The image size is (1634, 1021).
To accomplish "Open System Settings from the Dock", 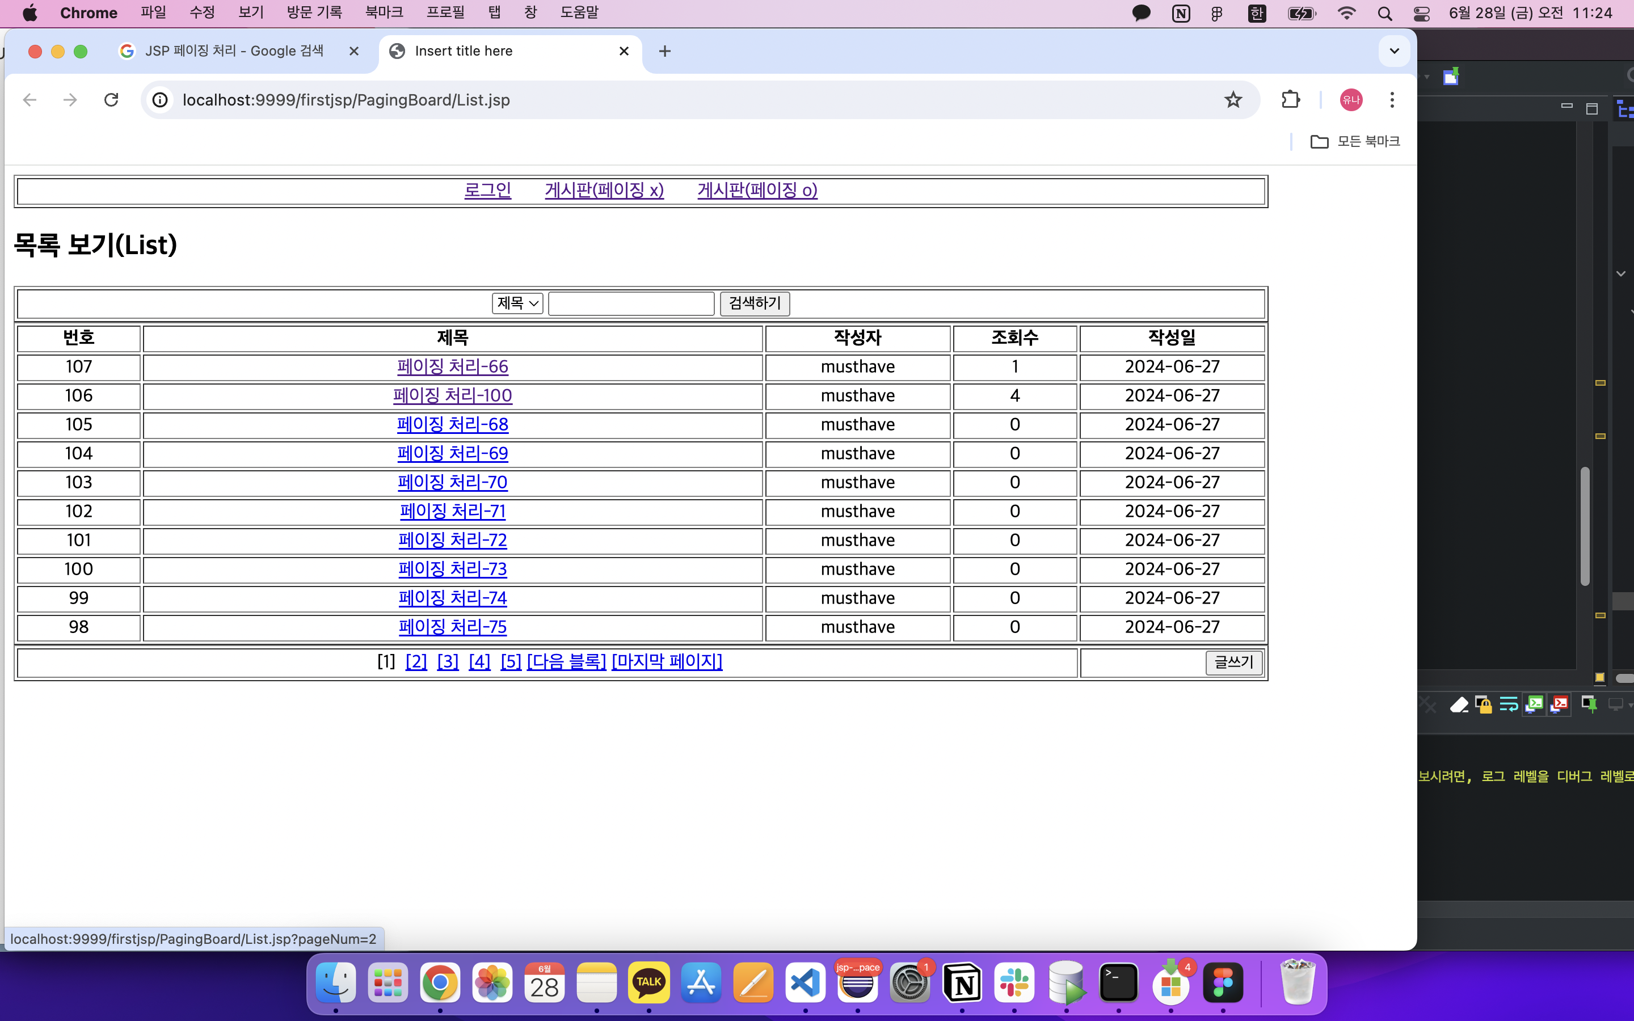I will [x=909, y=982].
